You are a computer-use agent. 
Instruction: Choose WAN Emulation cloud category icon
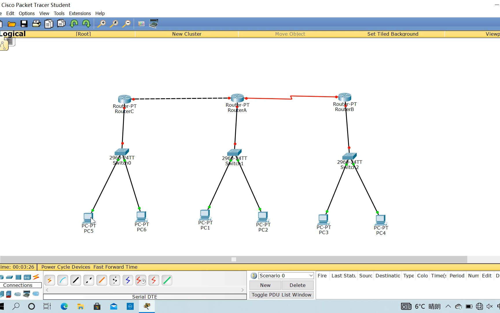click(17, 294)
